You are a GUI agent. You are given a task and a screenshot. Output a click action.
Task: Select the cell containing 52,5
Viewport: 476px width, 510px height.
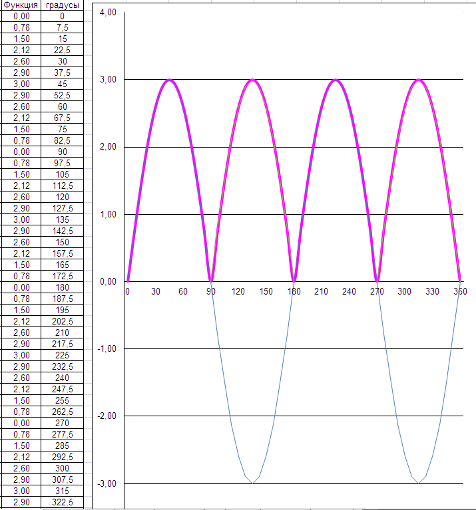tap(62, 95)
